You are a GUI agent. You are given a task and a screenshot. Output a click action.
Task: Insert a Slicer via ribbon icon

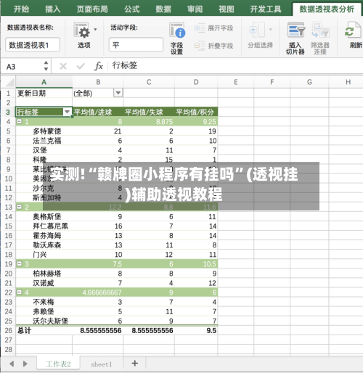point(295,30)
